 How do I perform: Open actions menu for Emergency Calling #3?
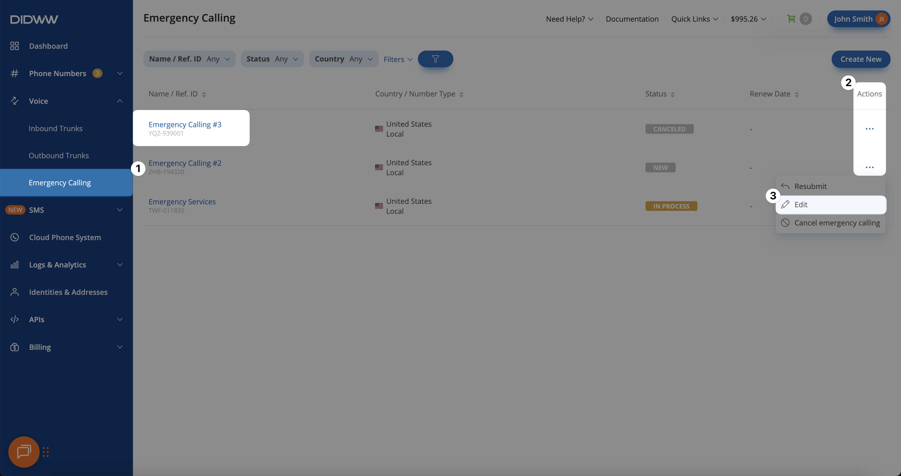point(869,129)
